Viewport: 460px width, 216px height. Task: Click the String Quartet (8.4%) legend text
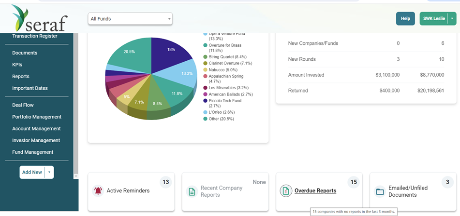(x=228, y=57)
